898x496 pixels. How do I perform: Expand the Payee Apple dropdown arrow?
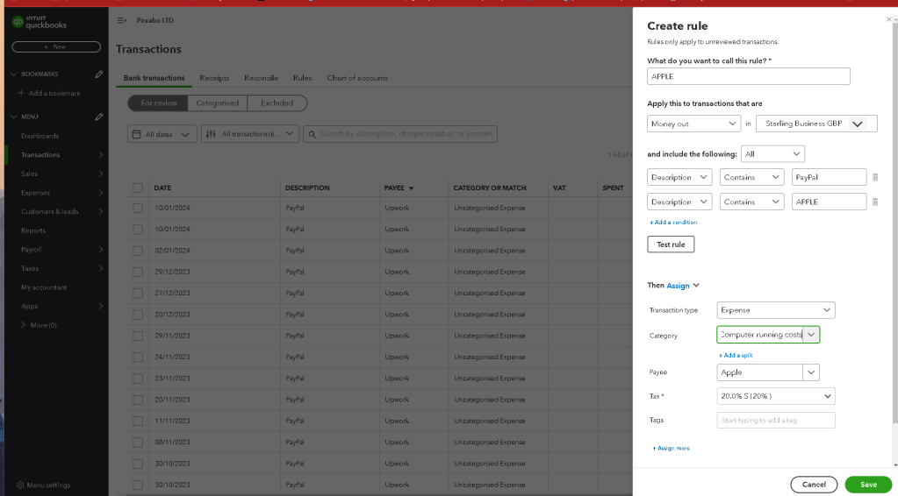[x=811, y=372]
